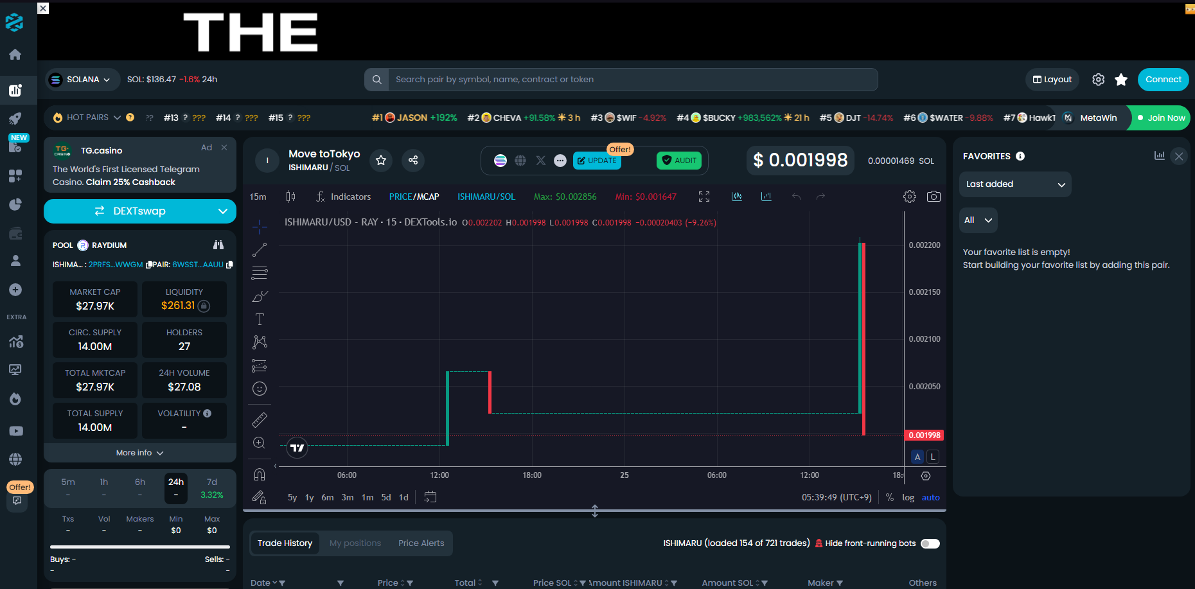Open the flame burn icon in sidebar
1195x589 pixels.
click(15, 399)
